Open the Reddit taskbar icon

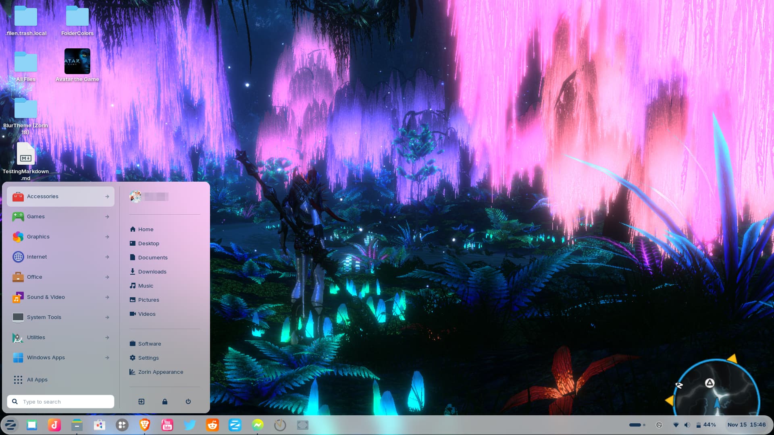(212, 425)
